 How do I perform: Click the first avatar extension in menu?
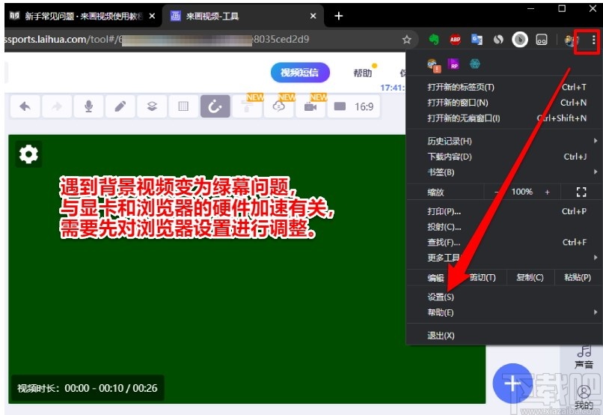[434, 65]
